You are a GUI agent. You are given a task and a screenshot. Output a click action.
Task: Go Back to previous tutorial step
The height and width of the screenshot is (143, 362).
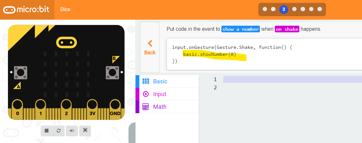(150, 48)
